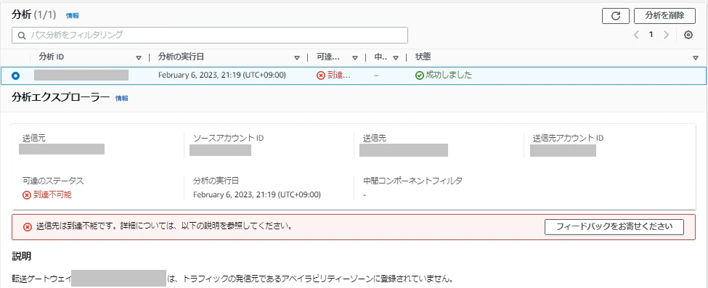This screenshot has height=288, width=708.
Task: Click the 送信先アカウント ID label
Action: (568, 138)
